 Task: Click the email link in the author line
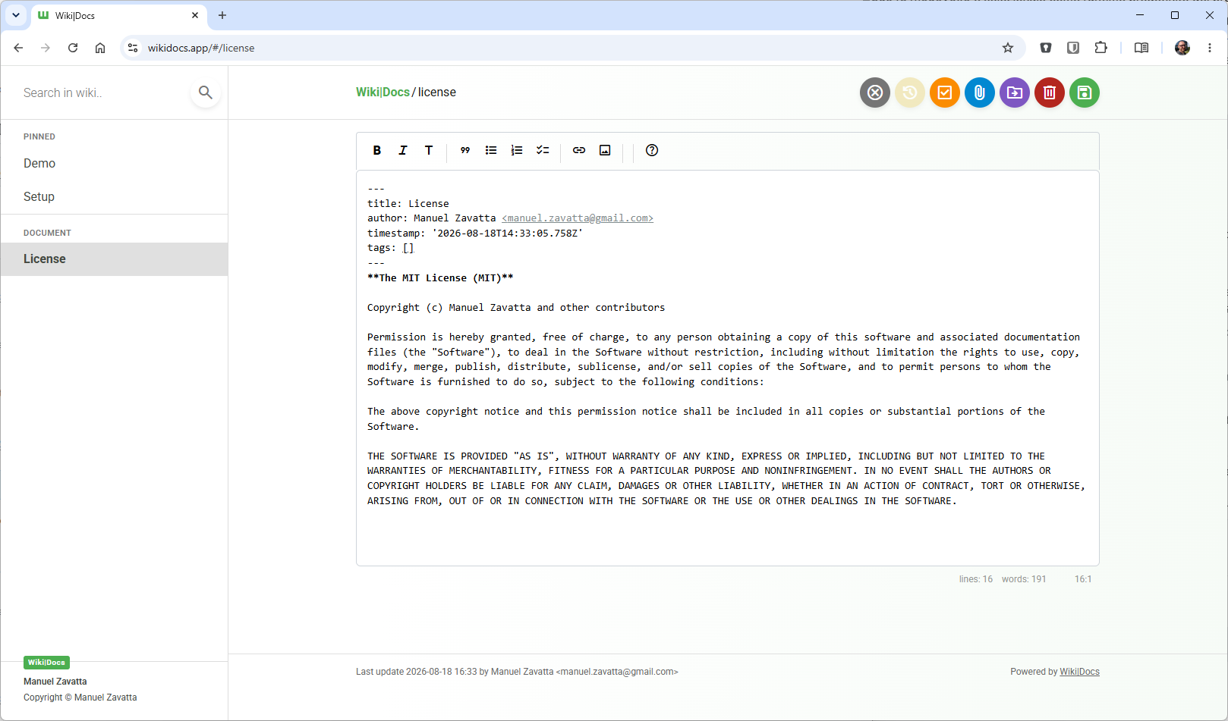tap(578, 218)
